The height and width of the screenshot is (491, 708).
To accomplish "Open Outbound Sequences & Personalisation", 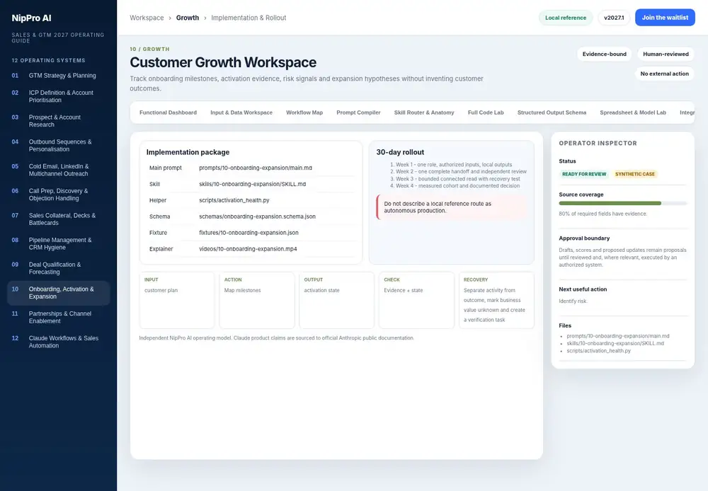I will pos(58,145).
